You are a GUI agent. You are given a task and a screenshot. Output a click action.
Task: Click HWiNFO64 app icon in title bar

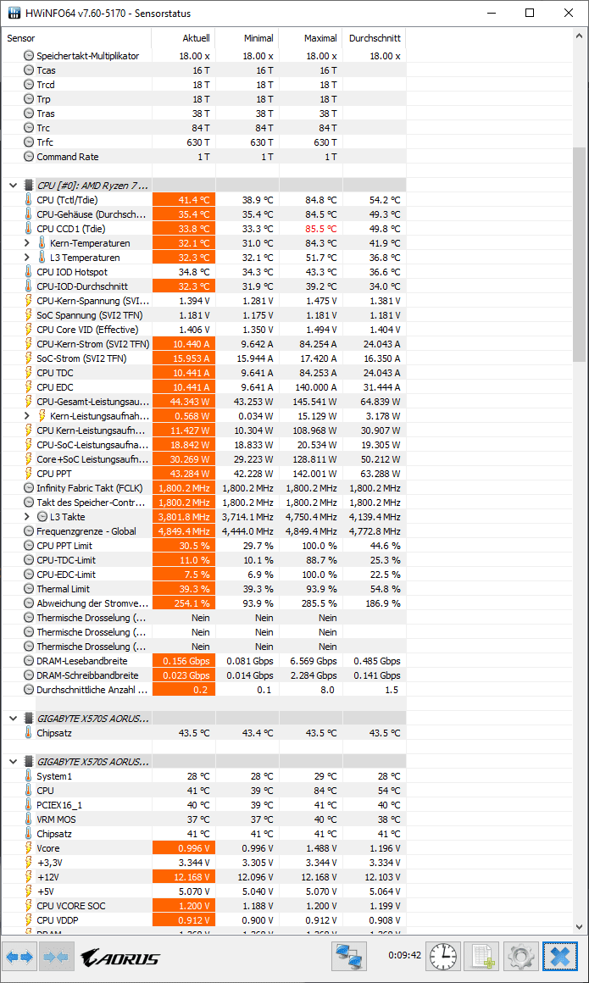pyautogui.click(x=14, y=14)
